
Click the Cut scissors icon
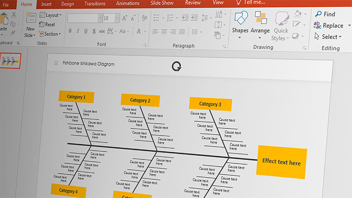(14, 15)
